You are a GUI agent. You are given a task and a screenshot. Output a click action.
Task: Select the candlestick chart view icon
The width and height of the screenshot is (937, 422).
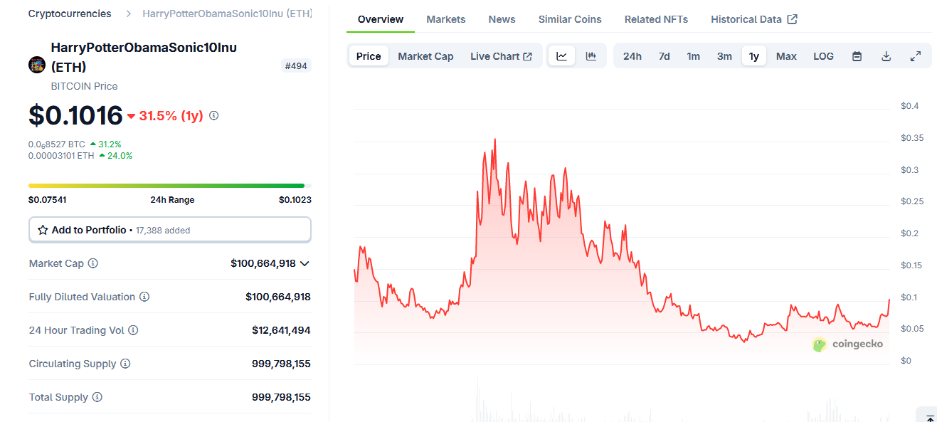click(x=591, y=56)
